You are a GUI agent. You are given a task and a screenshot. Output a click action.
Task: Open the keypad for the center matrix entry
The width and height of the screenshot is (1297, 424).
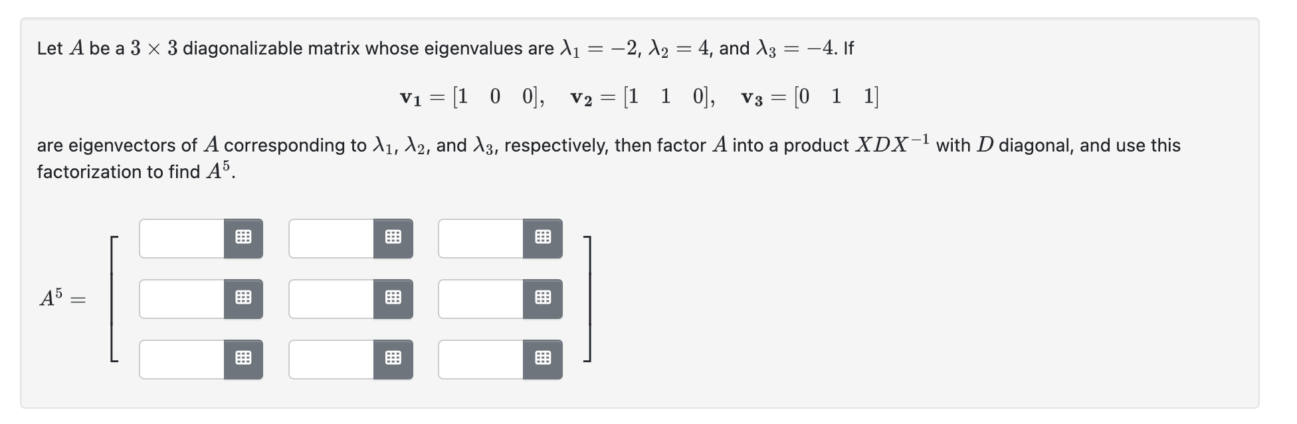click(394, 298)
